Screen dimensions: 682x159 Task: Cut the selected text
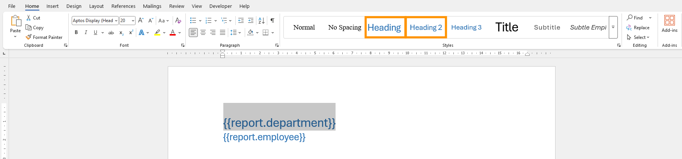[x=33, y=18]
